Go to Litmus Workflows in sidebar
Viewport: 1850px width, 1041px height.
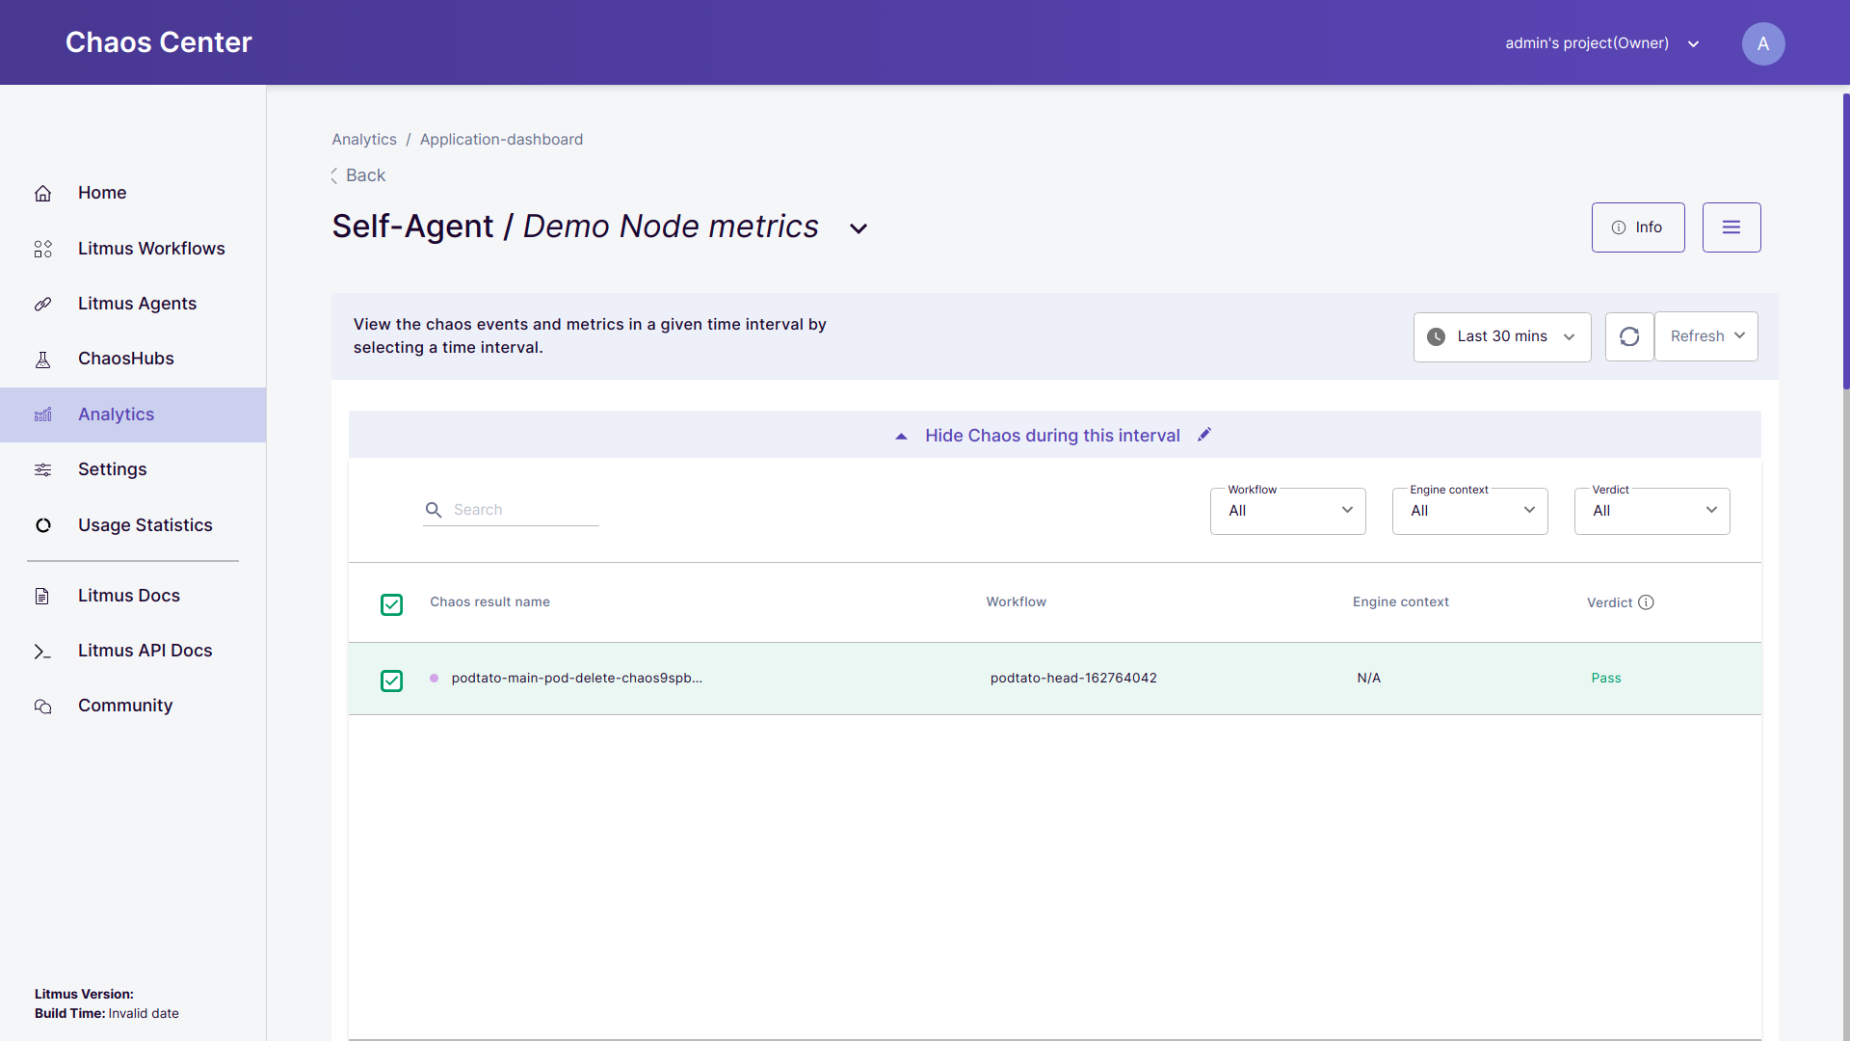point(151,249)
